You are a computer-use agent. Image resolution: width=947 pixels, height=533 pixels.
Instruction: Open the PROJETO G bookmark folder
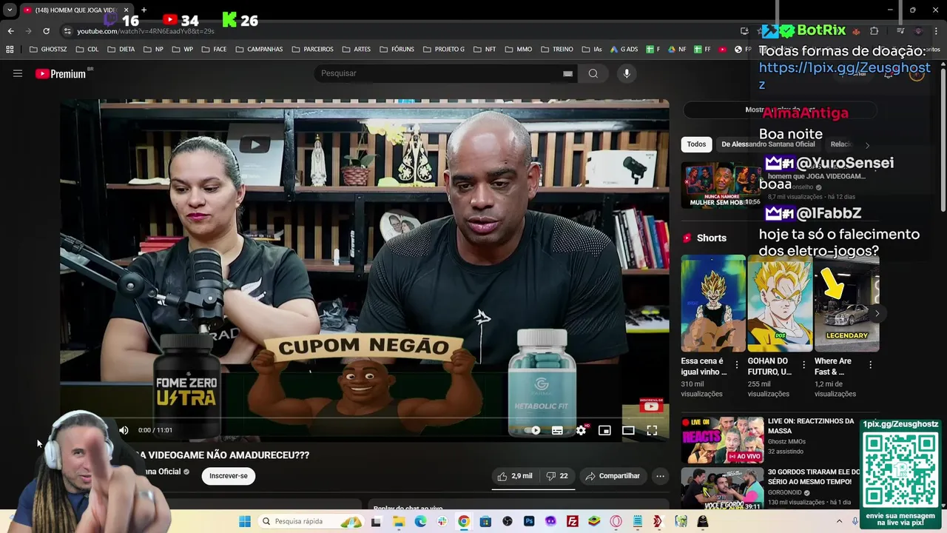(x=444, y=50)
